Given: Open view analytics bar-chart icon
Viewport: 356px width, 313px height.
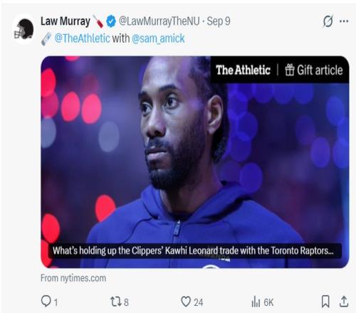Looking at the screenshot, I should pos(256,302).
